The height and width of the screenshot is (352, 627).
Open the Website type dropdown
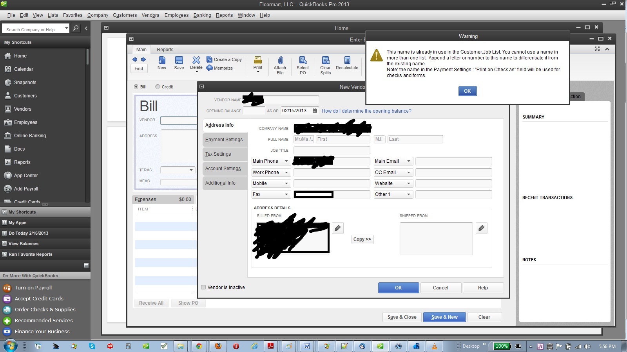409,183
